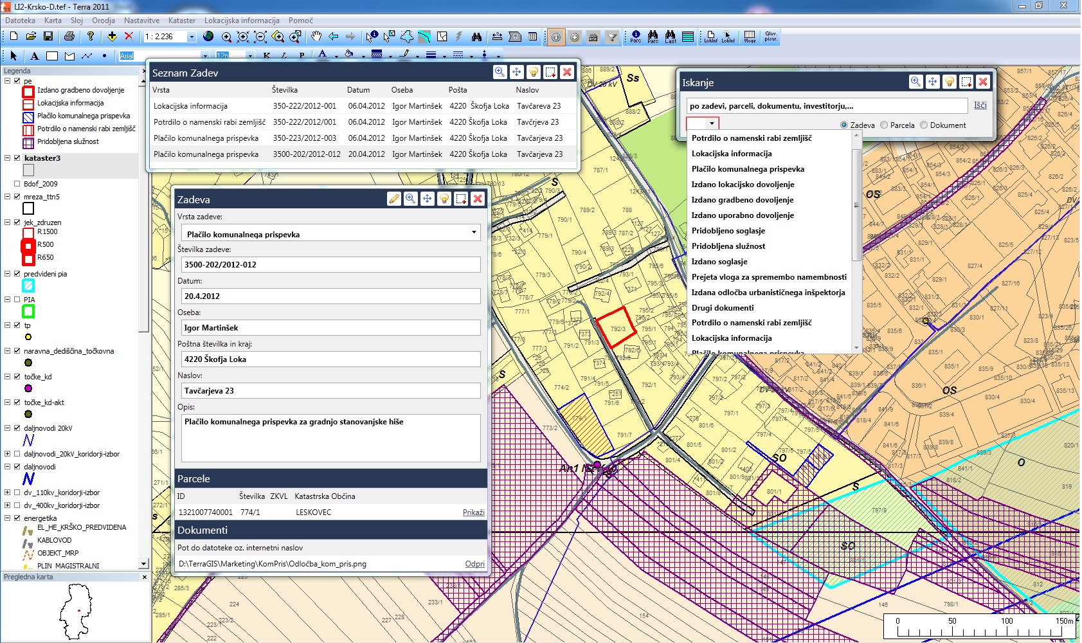Select the Zoom in magnifier tool
The width and height of the screenshot is (1082, 643).
[x=226, y=37]
